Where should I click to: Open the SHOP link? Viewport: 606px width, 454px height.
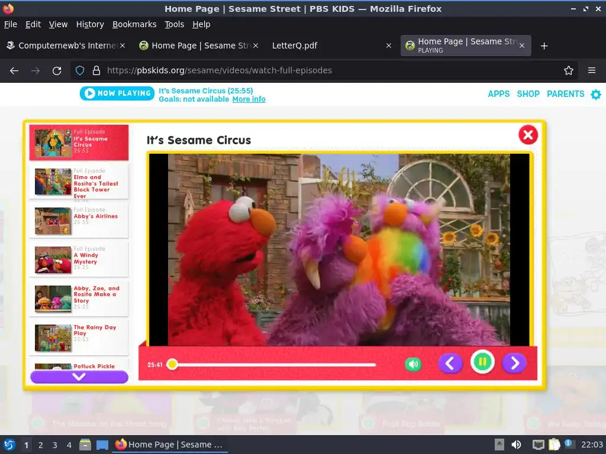coord(528,94)
